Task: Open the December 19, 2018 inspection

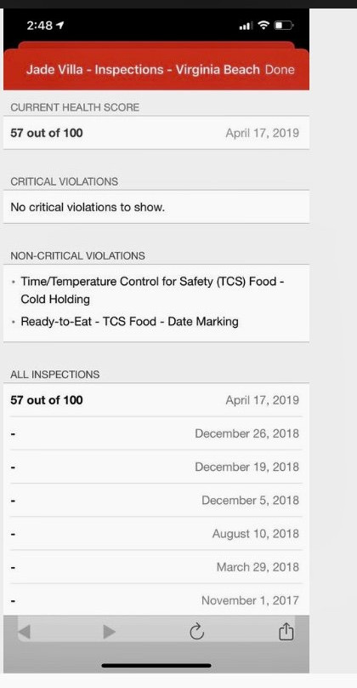Action: 156,467
